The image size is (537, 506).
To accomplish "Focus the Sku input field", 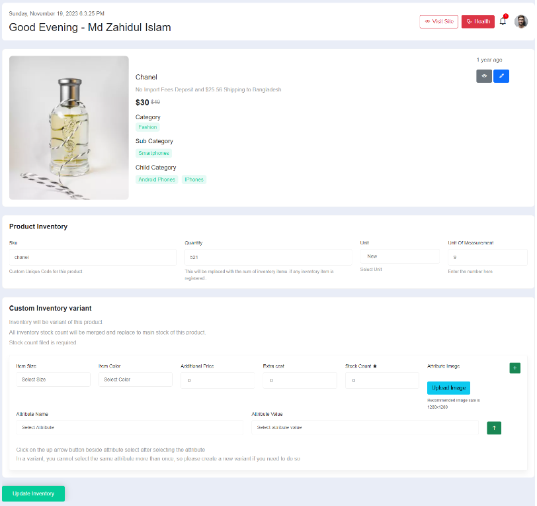I will click(93, 257).
